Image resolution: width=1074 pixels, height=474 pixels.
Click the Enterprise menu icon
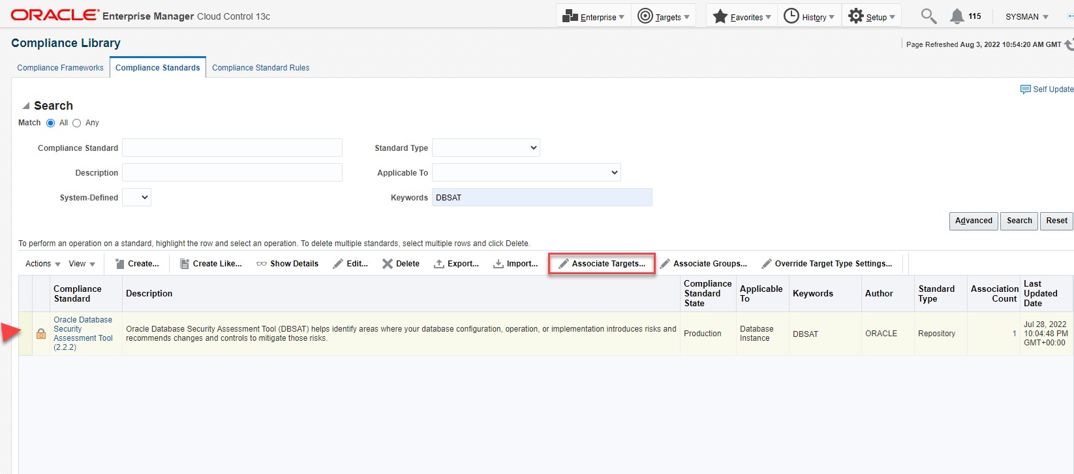pyautogui.click(x=570, y=16)
